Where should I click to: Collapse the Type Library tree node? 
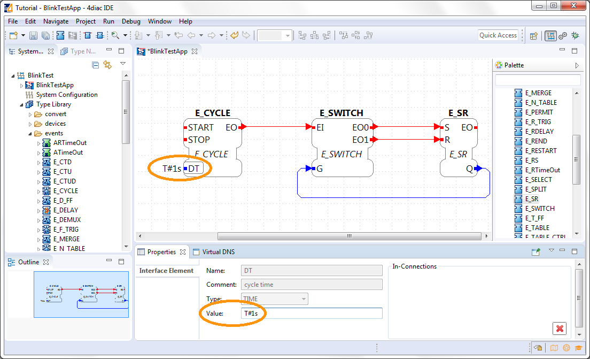22,104
